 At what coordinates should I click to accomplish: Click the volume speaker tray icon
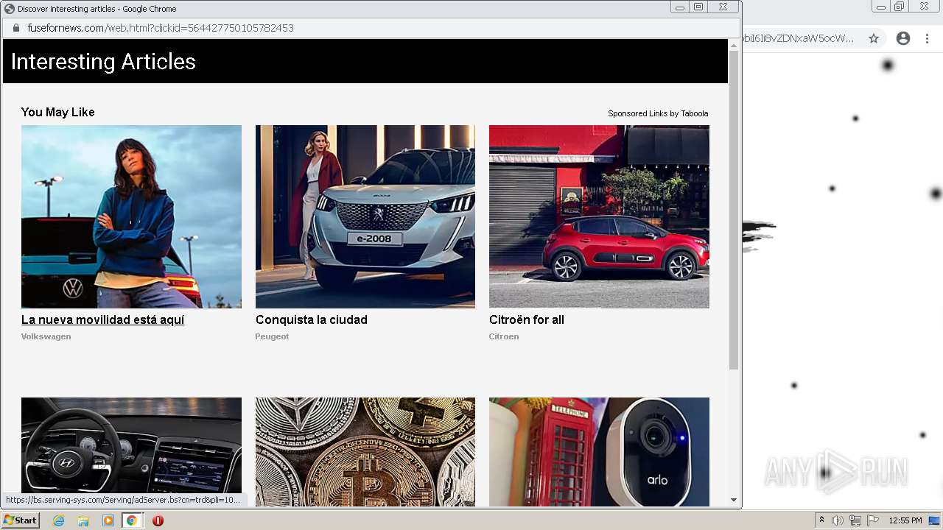coord(838,520)
